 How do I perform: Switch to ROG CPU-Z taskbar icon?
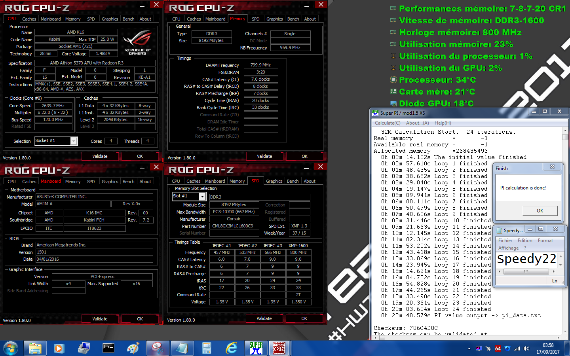tap(279, 348)
